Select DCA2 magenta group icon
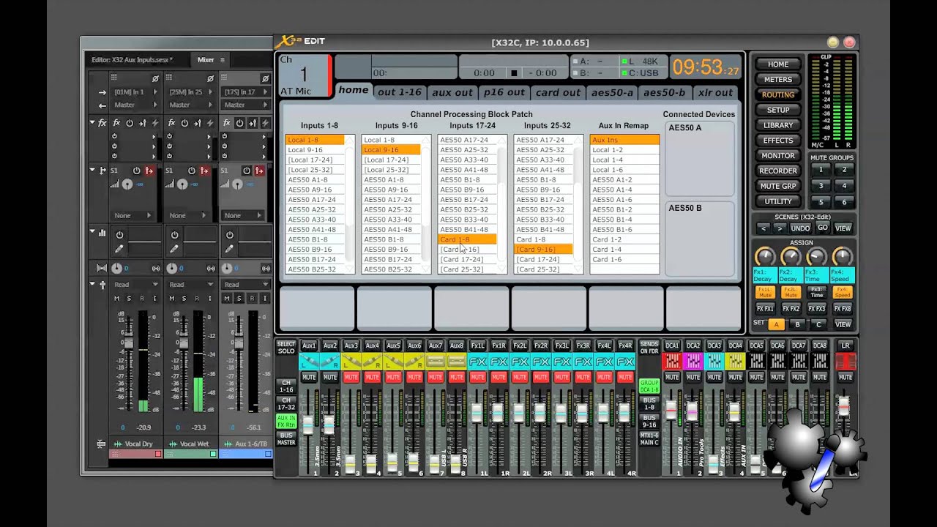The width and height of the screenshot is (937, 527). click(x=693, y=361)
